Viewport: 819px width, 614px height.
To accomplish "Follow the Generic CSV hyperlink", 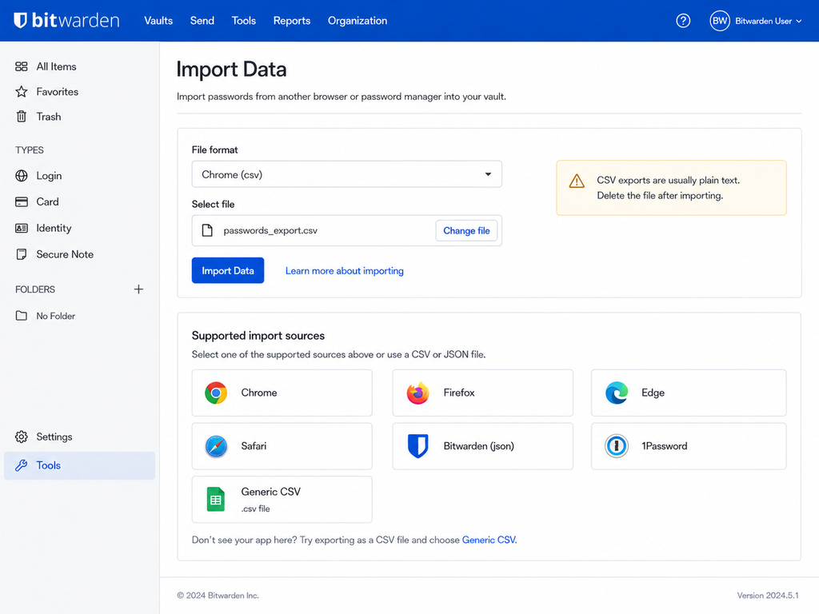I will pyautogui.click(x=489, y=540).
